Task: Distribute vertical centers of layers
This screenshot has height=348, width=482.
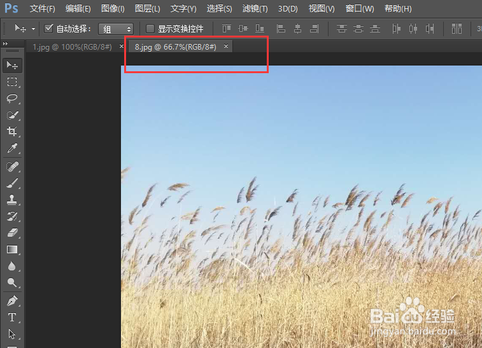Action: point(358,29)
